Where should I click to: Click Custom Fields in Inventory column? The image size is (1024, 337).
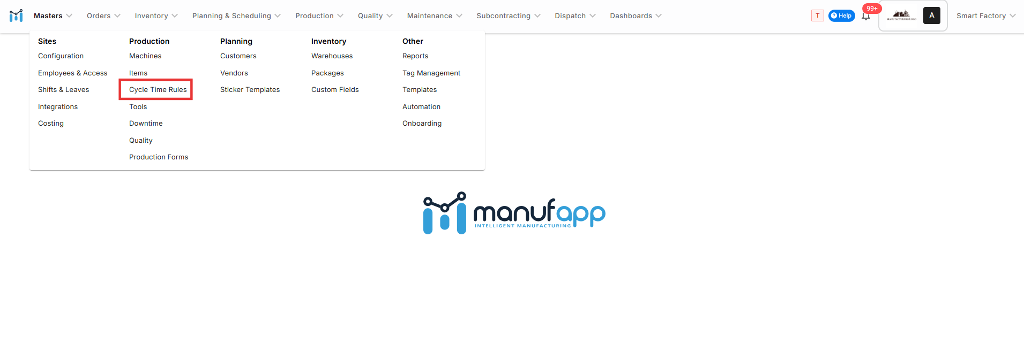335,89
